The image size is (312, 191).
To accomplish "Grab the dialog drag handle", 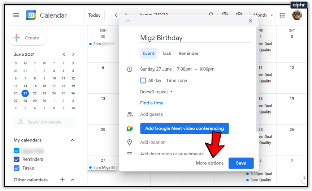I will tap(128, 21).
